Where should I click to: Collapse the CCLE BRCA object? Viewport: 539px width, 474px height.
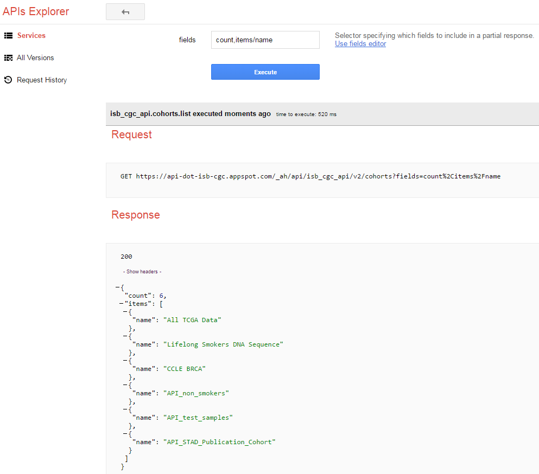click(125, 360)
